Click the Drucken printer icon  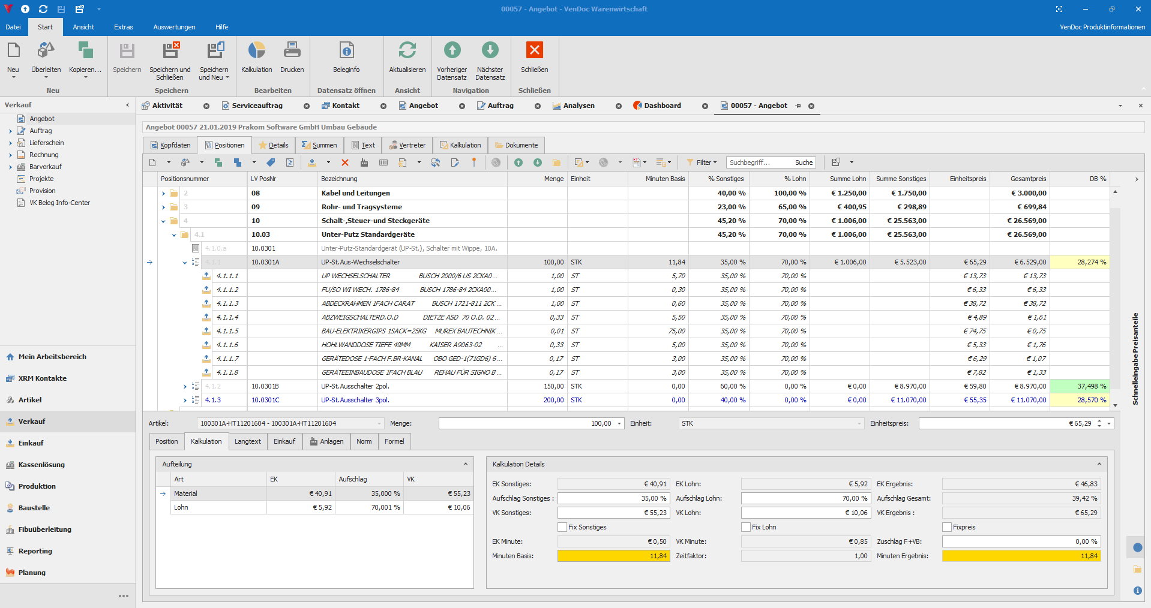pyautogui.click(x=292, y=51)
